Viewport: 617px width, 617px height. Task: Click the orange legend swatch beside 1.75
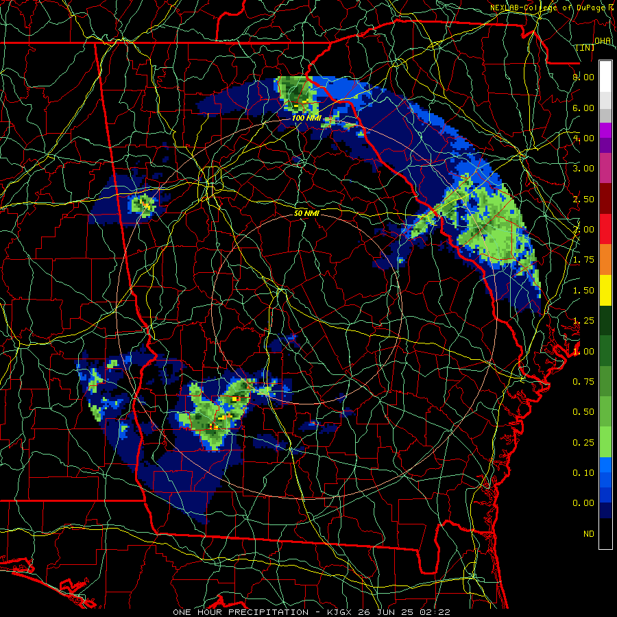click(605, 259)
